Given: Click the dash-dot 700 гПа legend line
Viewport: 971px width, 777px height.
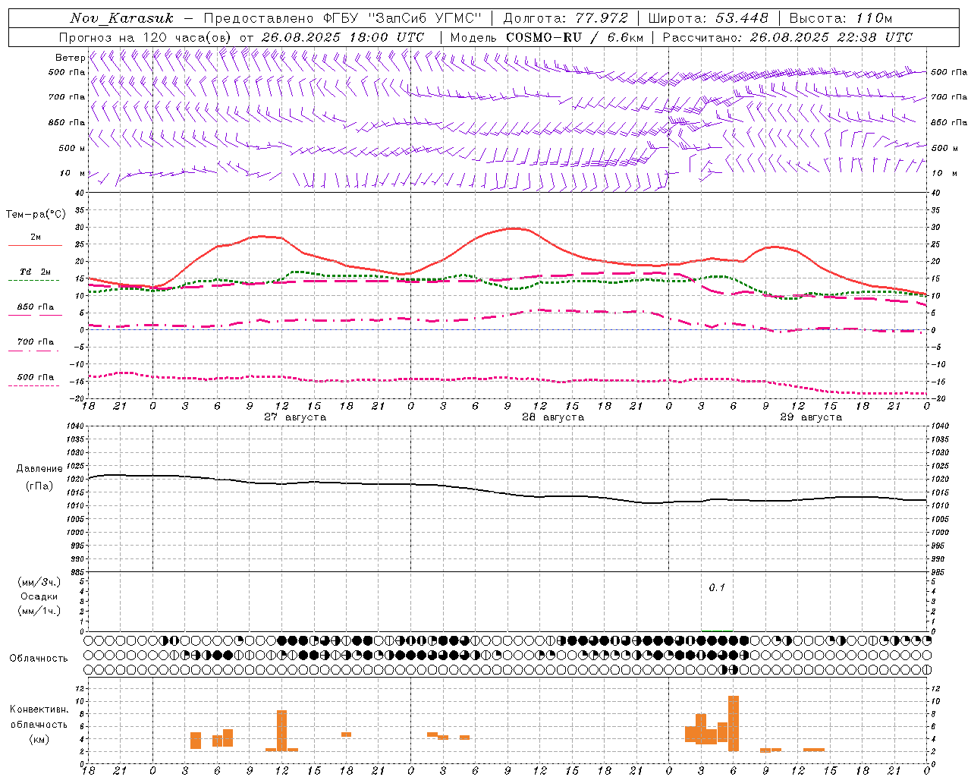Looking at the screenshot, I should 33,351.
